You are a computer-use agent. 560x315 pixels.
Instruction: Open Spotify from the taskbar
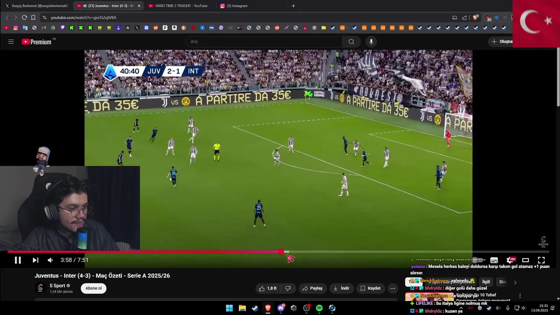point(319,308)
